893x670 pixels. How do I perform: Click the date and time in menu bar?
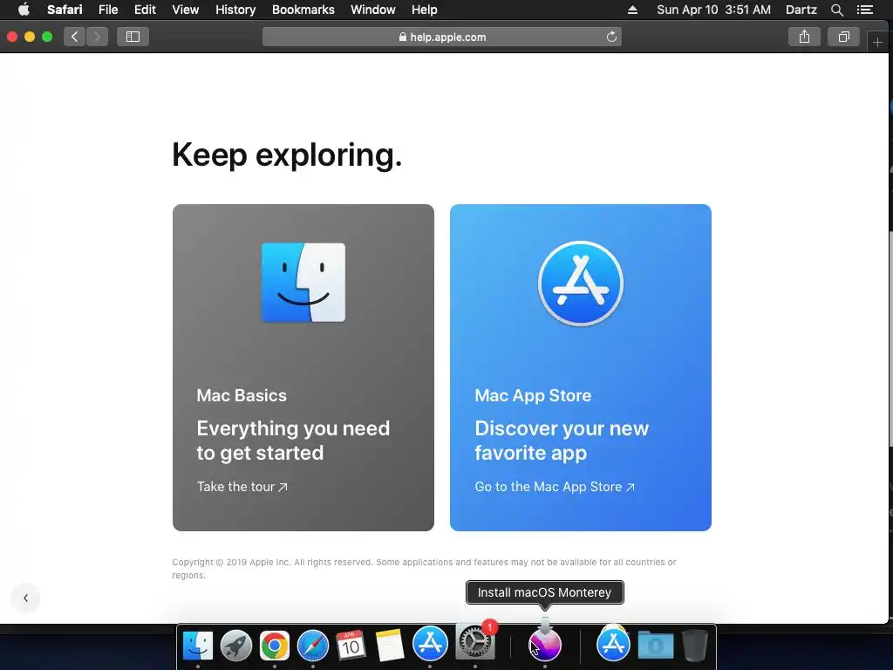click(x=713, y=10)
